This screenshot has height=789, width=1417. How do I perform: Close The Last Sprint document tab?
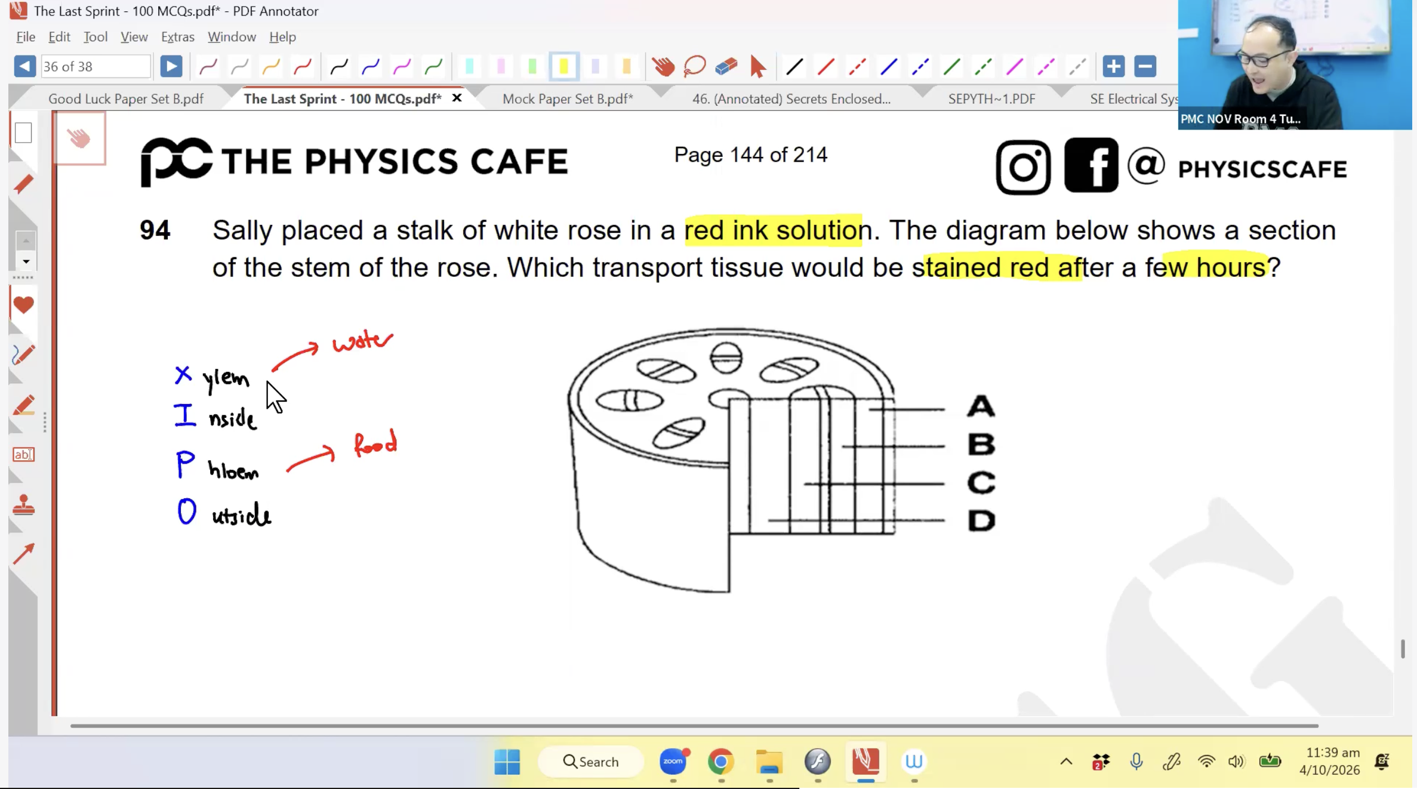(x=457, y=98)
